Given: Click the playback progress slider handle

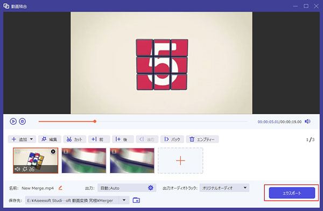Looking at the screenshot, I should 95,121.
